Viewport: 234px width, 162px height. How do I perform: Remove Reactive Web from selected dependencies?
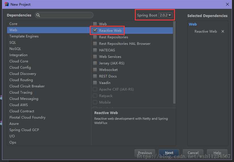coord(223,31)
